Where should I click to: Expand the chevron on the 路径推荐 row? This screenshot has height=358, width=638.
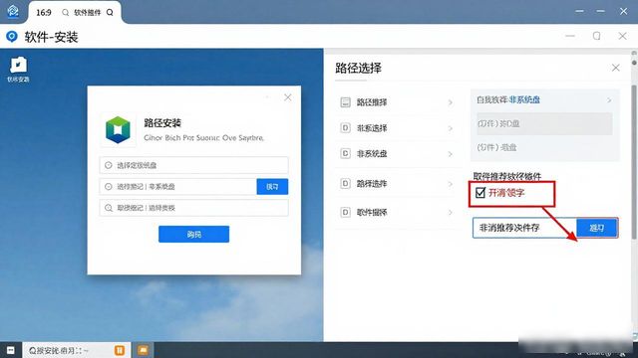(x=451, y=102)
